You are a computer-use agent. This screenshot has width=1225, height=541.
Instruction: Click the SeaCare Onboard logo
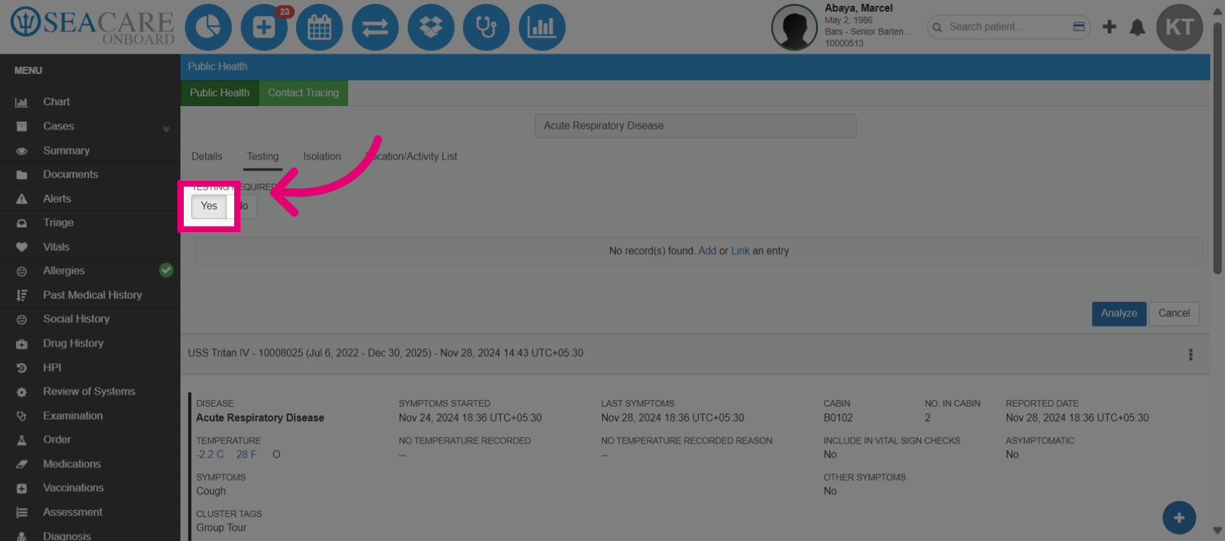[x=92, y=26]
